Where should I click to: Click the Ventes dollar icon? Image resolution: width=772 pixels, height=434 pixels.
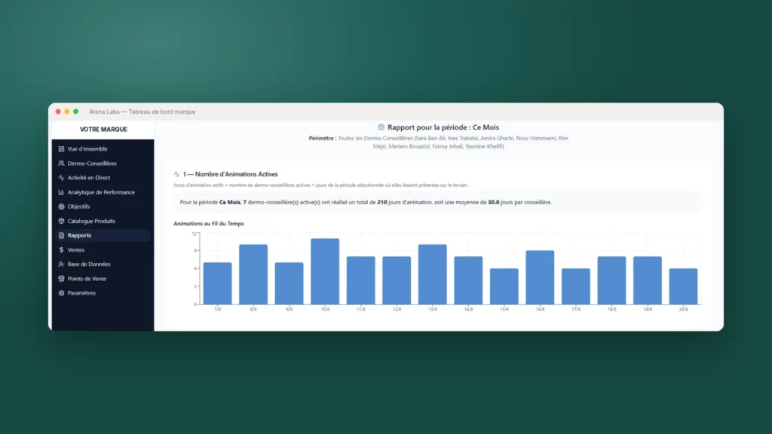61,250
